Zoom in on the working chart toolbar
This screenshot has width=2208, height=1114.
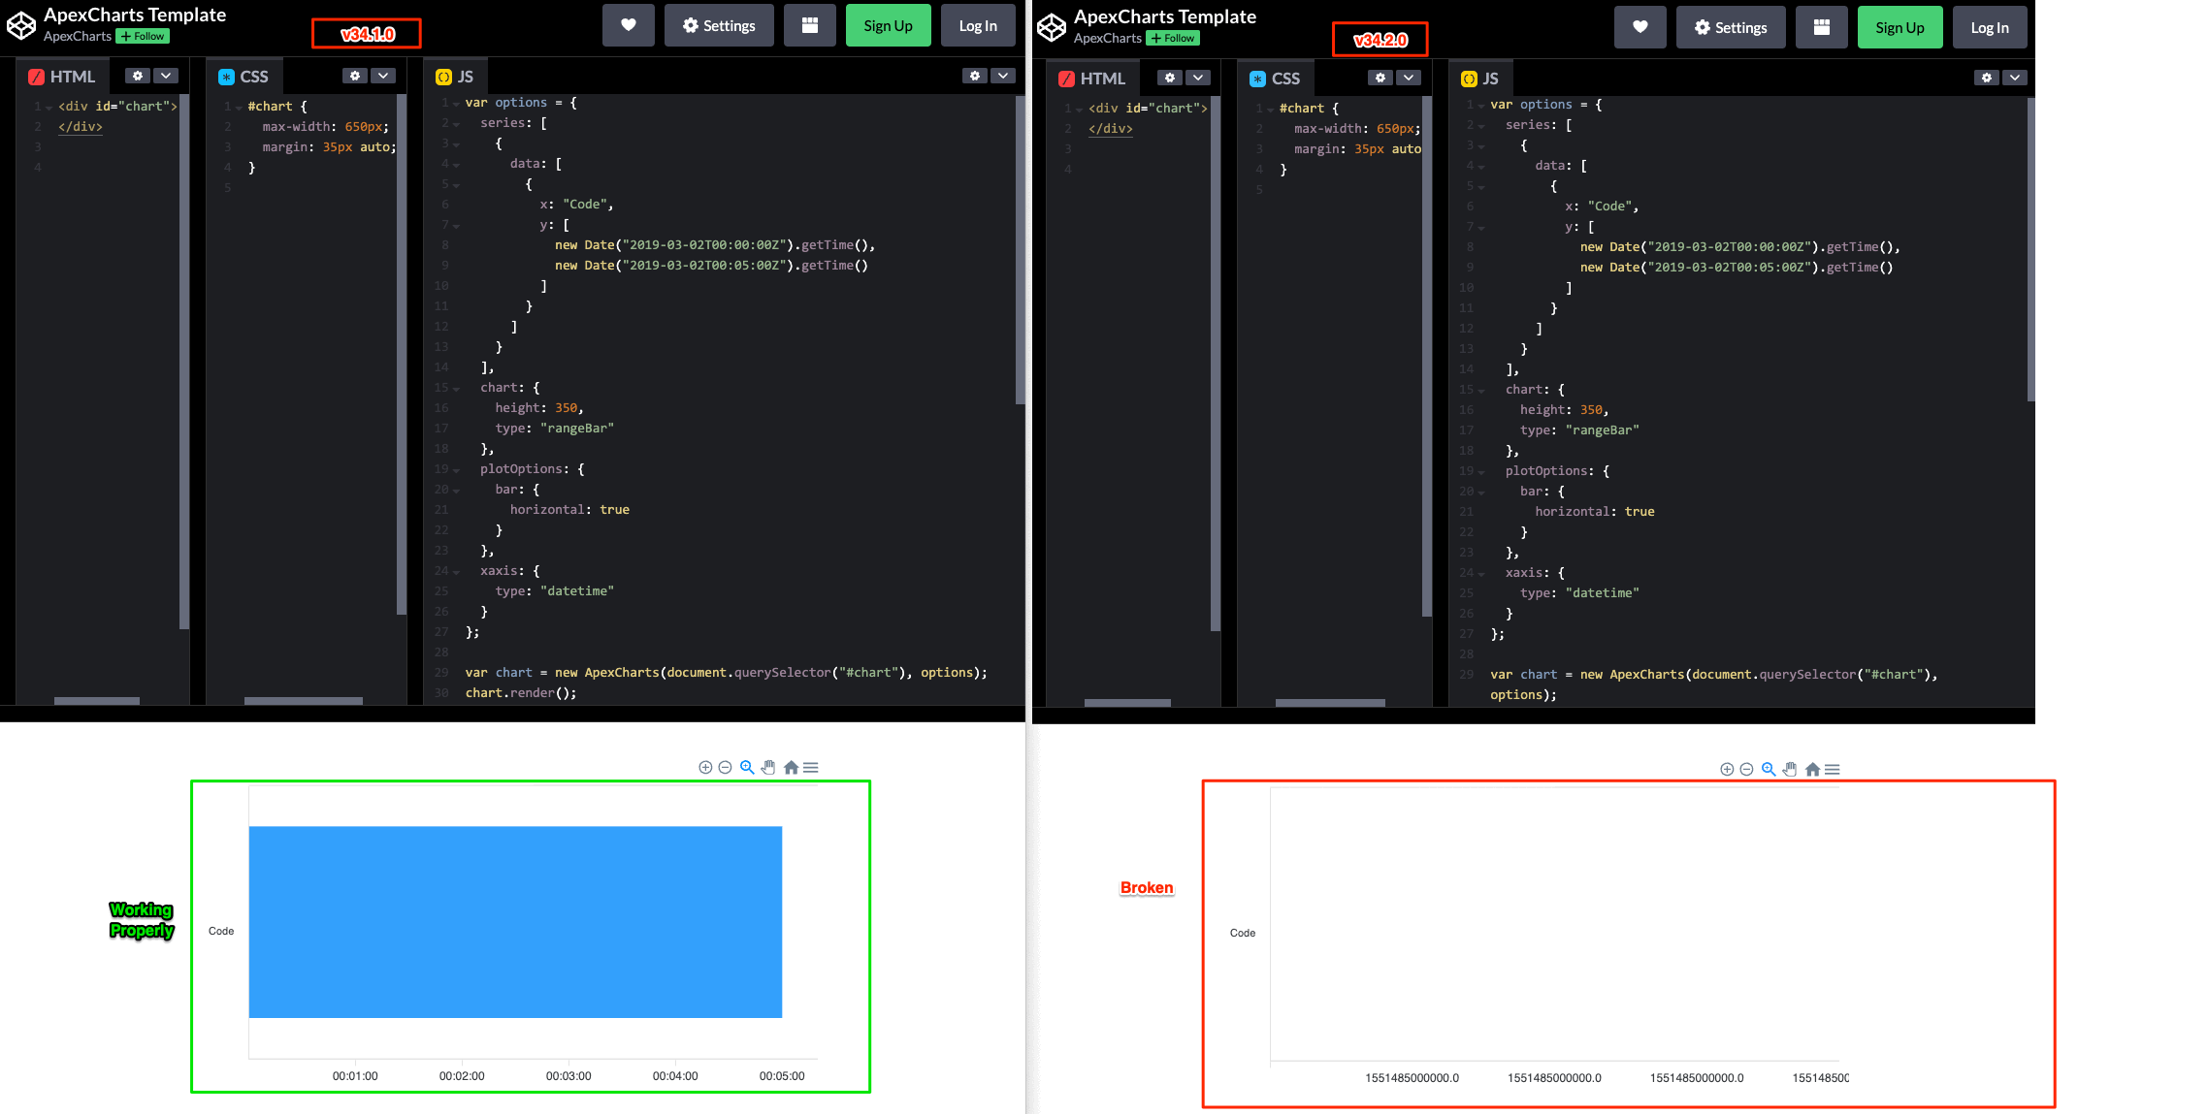[705, 767]
